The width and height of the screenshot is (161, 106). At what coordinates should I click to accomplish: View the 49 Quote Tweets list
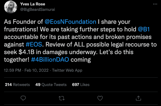coord(51,85)
